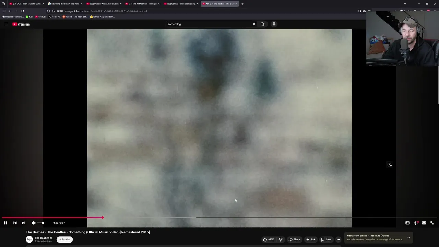Click the red progress scrubber handle

102,217
